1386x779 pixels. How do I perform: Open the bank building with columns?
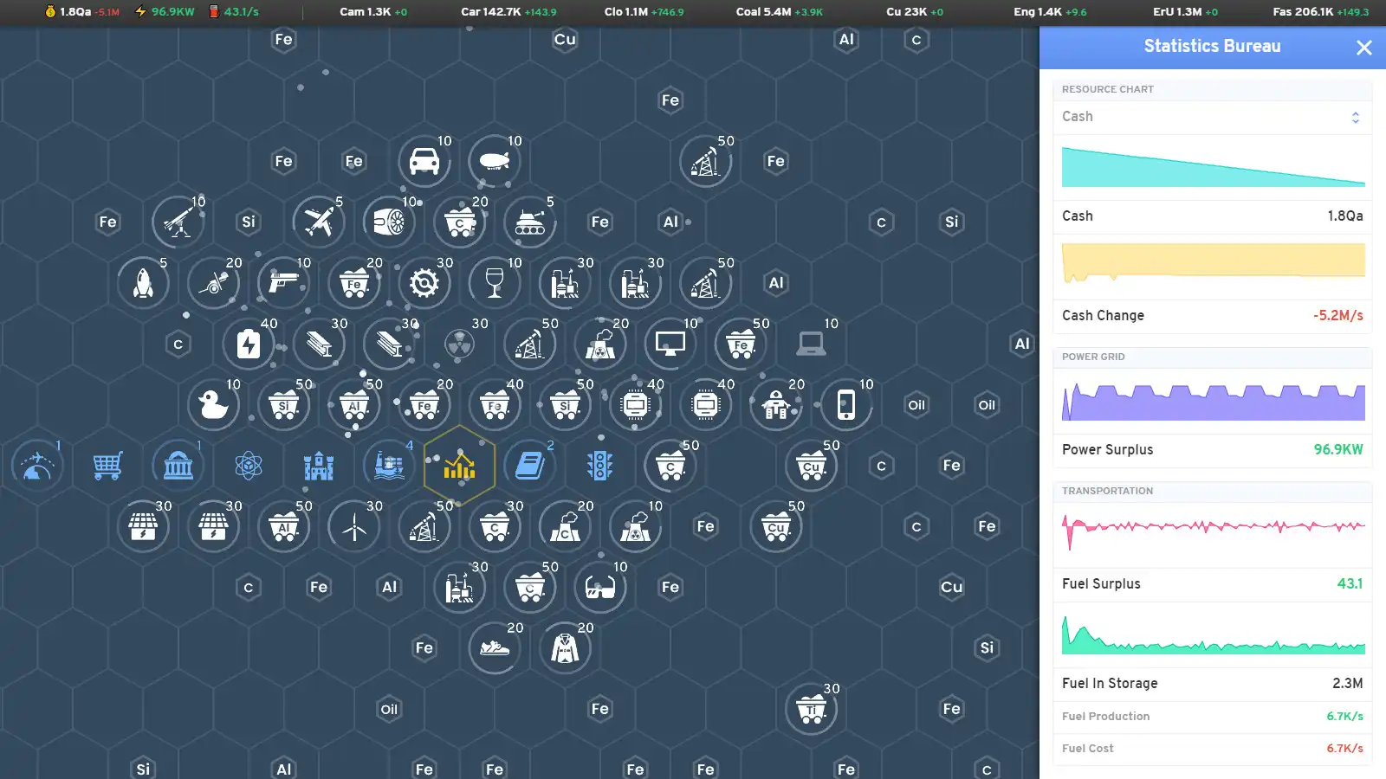coord(178,466)
